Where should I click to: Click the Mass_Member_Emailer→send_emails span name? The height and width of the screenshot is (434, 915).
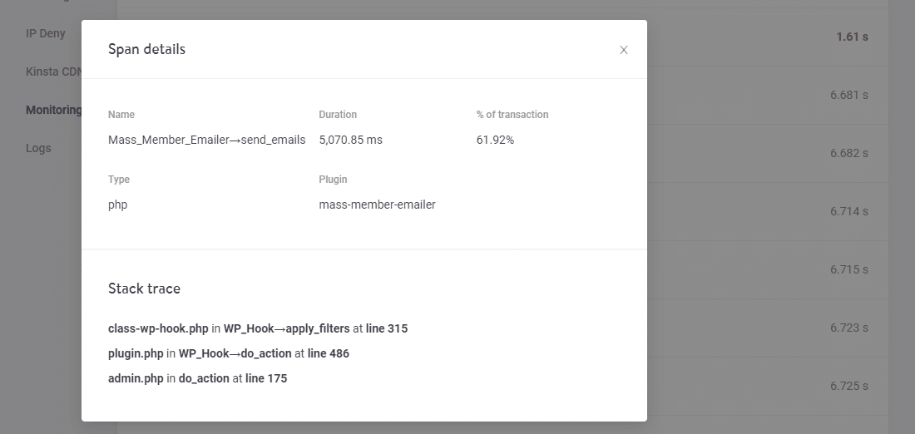tap(207, 140)
